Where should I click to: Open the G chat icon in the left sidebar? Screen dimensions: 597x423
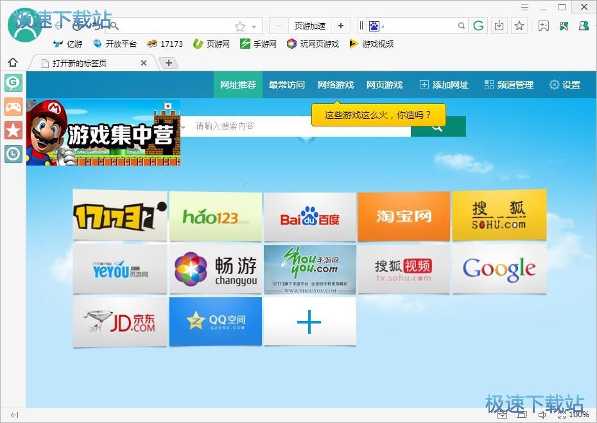tap(13, 83)
